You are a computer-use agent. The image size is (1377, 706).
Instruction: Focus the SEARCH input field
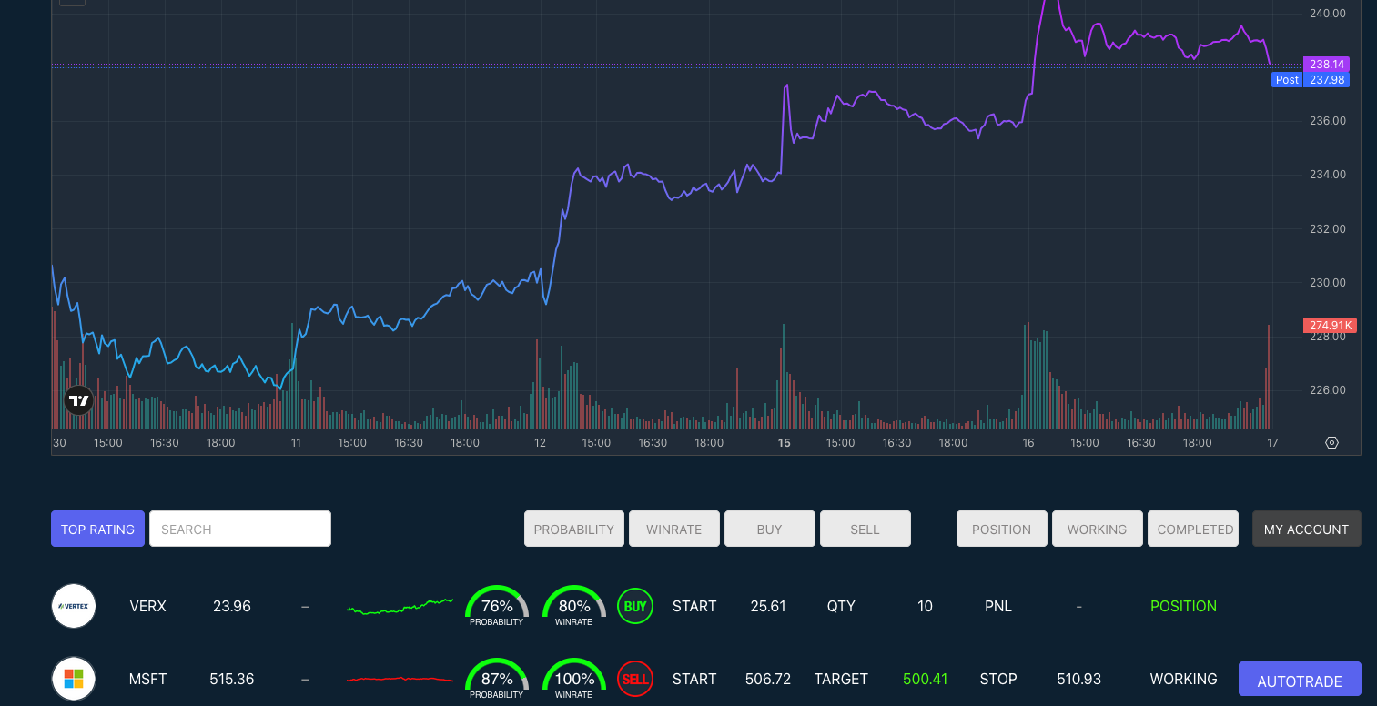pos(240,529)
